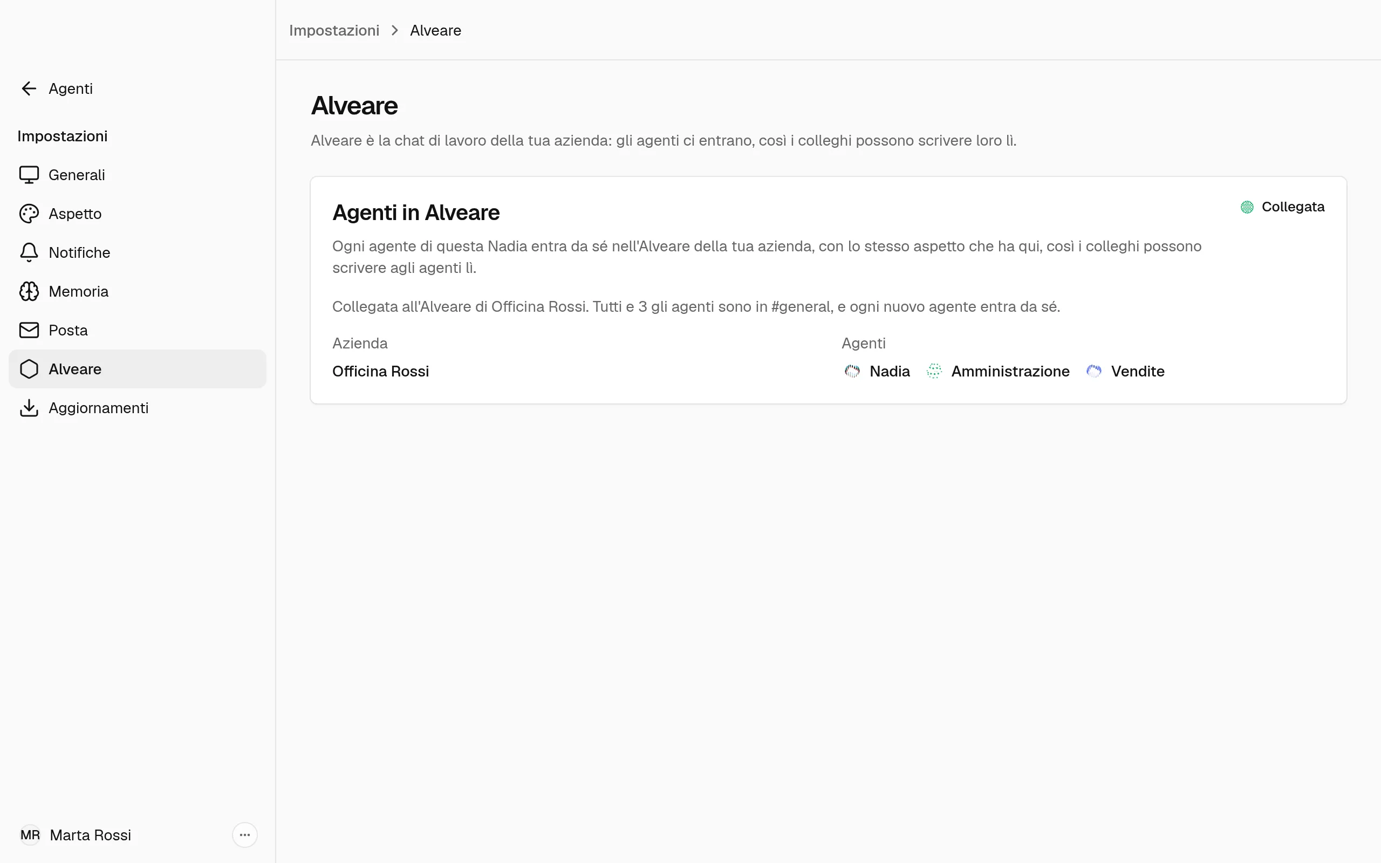Open Posta via the envelope icon
This screenshot has height=863, width=1381.
click(29, 330)
